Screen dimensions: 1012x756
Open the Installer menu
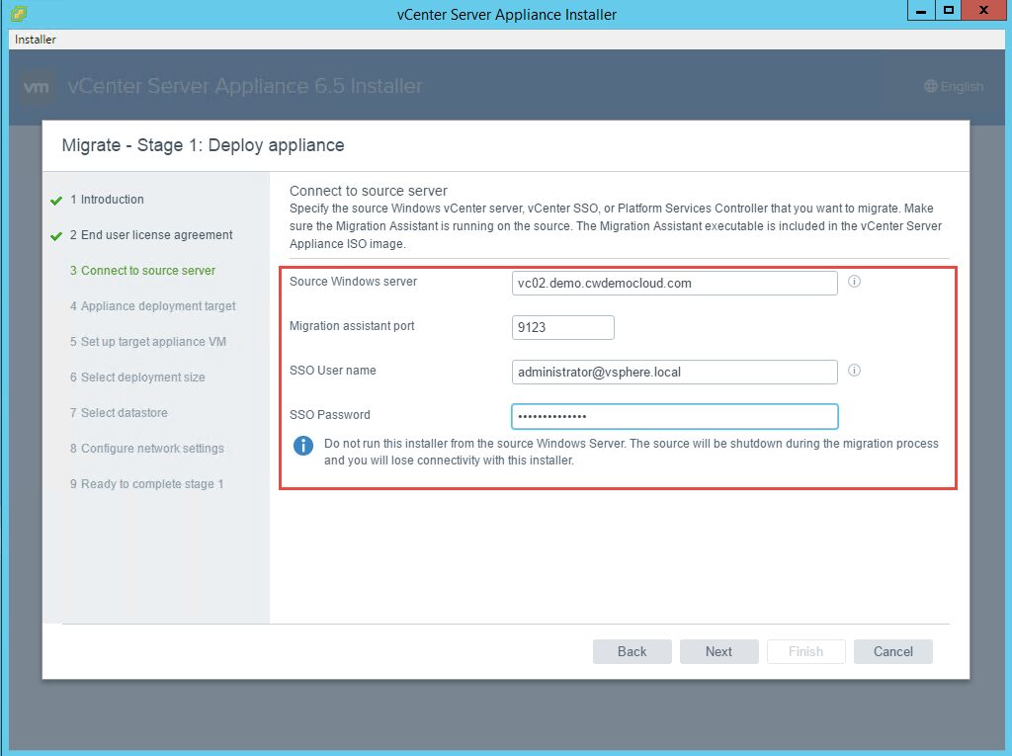coord(36,40)
